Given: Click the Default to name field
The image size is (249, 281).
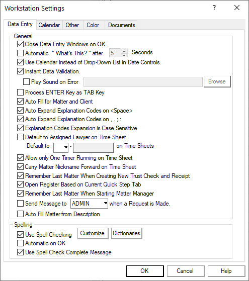Looking at the screenshot, I should (x=93, y=147).
